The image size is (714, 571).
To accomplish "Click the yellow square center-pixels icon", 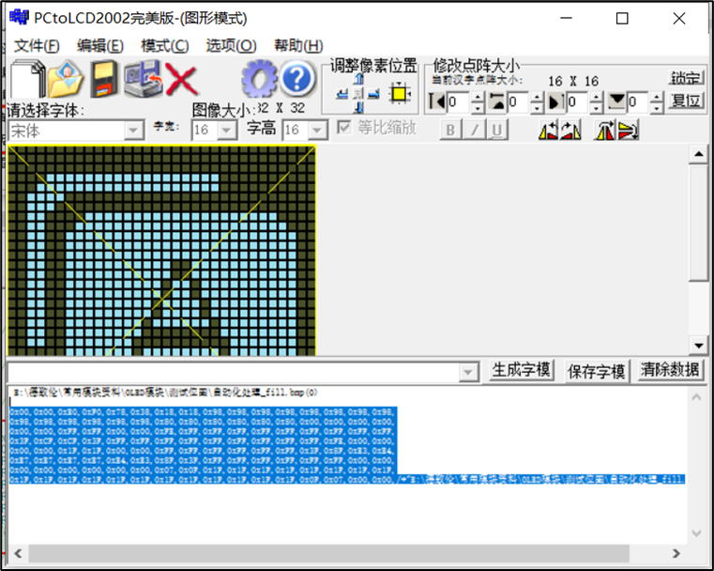I will coord(400,94).
